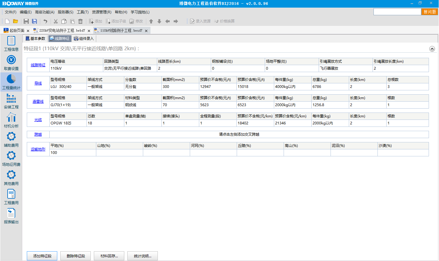Switch to the 组件录入 tab
This screenshot has width=439, height=261.
pos(84,39)
